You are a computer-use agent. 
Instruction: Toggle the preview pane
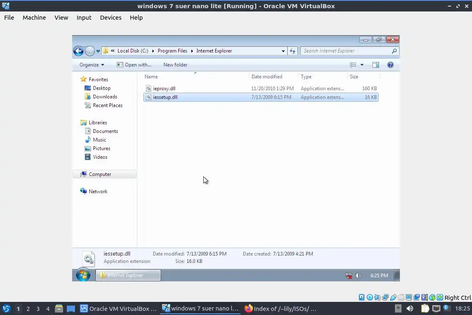tap(376, 65)
